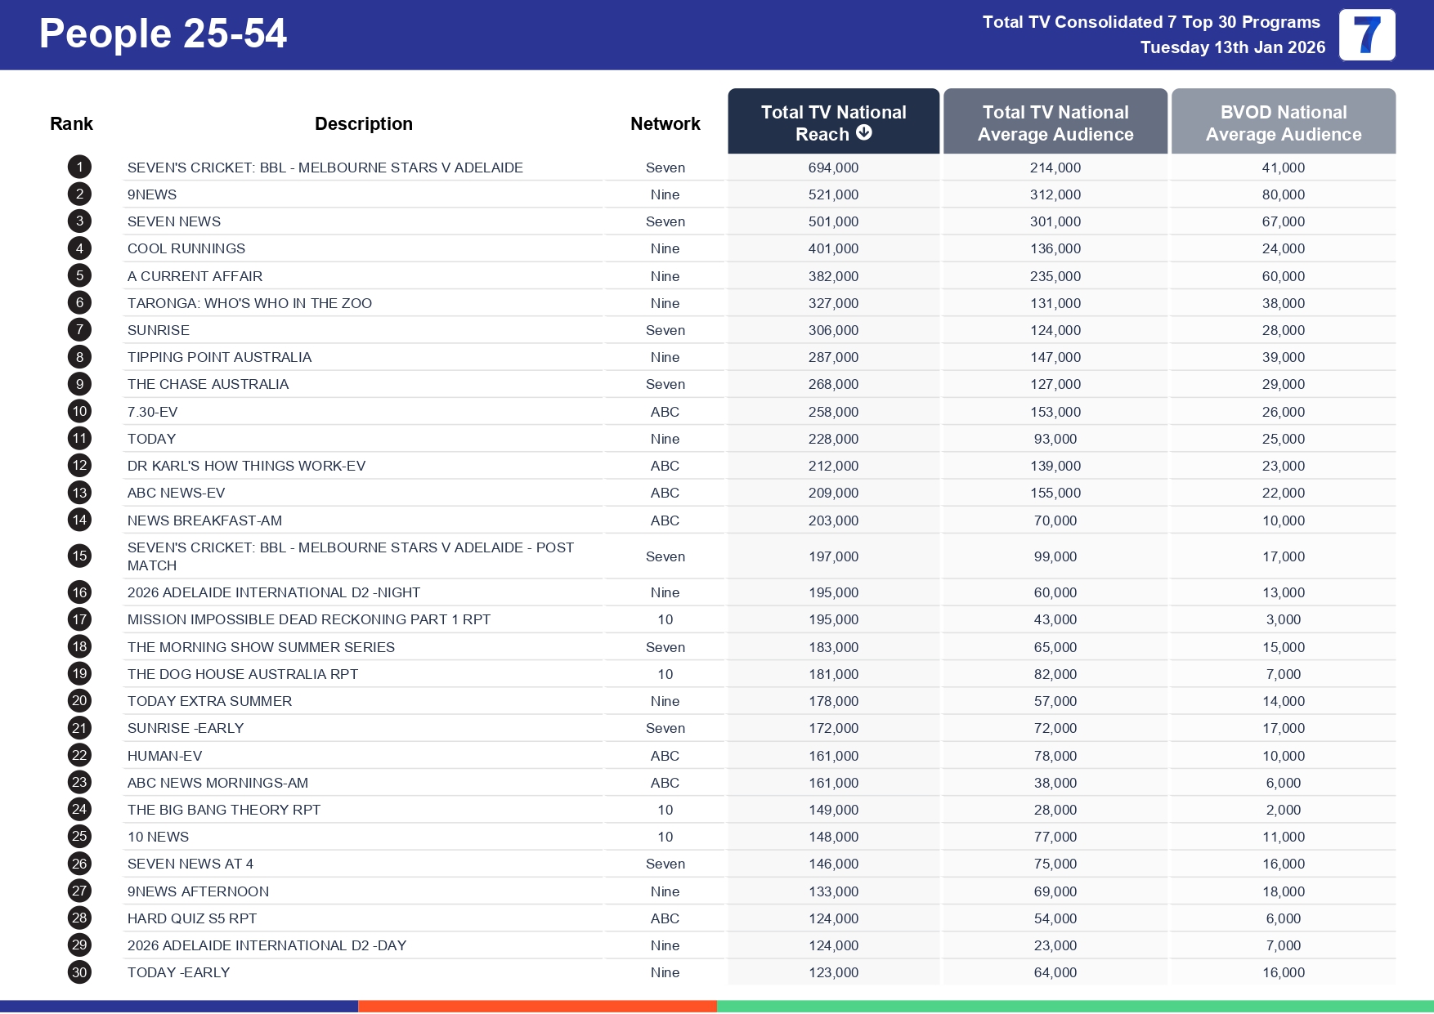Select the rank 5 circle icon
Viewport: 1434px width, 1014px height.
pos(78,275)
